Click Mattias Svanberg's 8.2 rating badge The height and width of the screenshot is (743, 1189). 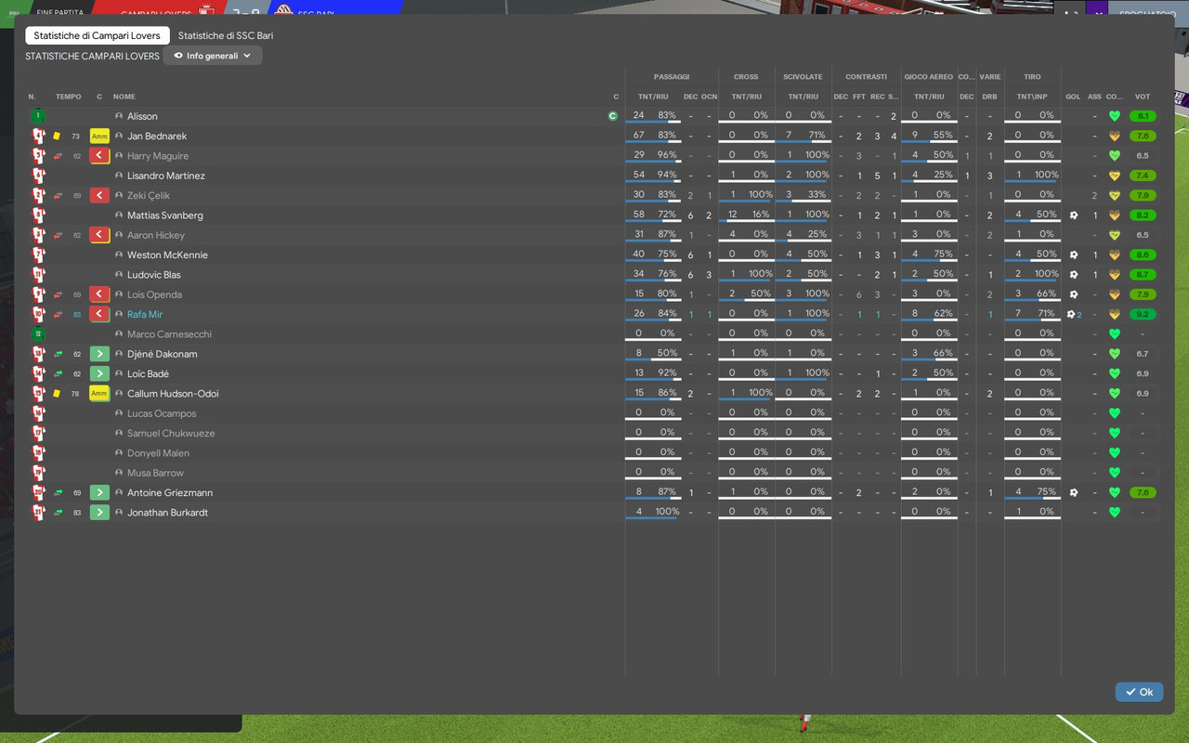[1143, 215]
